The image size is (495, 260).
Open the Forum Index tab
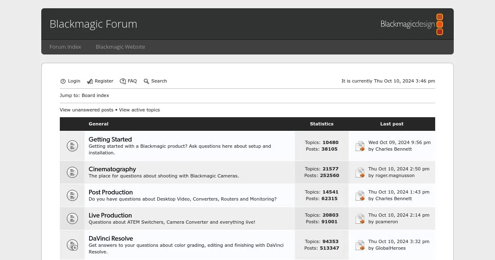coord(65,47)
